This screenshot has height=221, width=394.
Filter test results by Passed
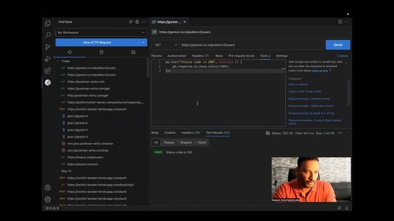(169, 142)
